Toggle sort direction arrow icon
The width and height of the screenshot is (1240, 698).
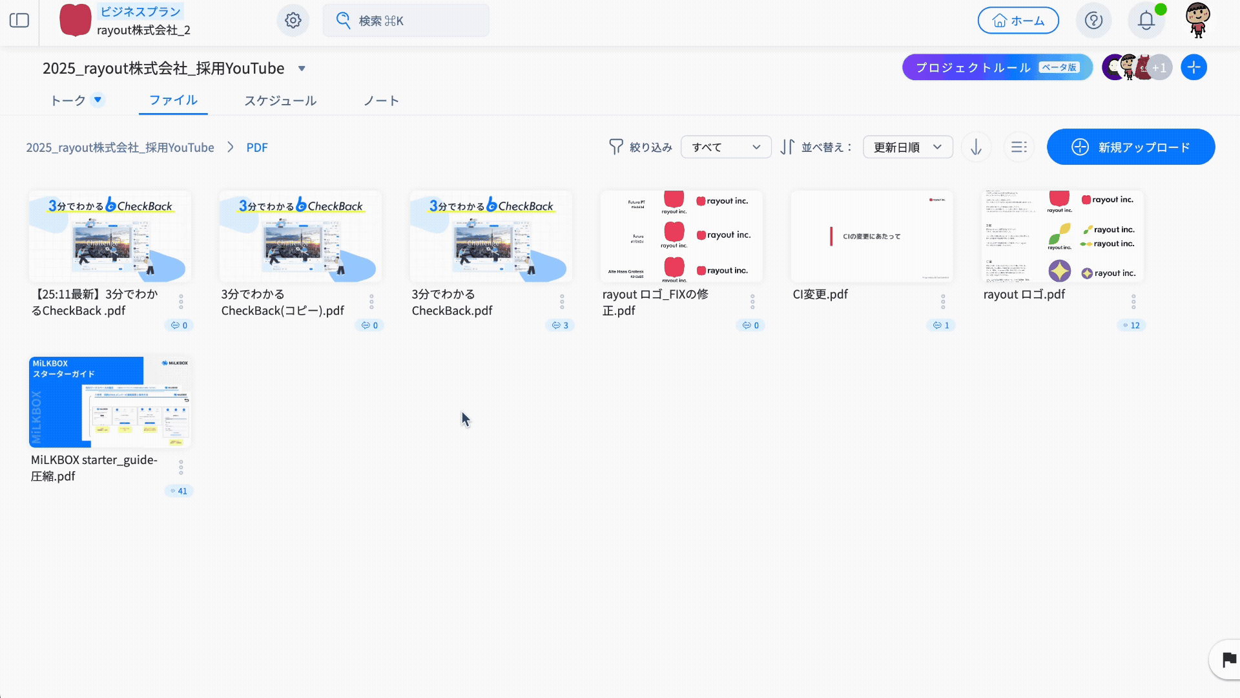coord(976,147)
